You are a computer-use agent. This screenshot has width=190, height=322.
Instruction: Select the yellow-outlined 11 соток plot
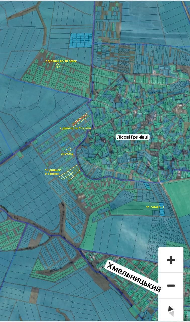161,207
